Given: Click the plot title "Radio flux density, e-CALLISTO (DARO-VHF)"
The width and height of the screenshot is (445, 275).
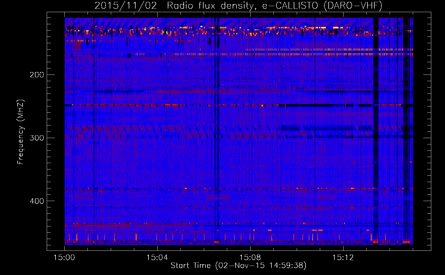Looking at the screenshot, I should click(x=274, y=6).
